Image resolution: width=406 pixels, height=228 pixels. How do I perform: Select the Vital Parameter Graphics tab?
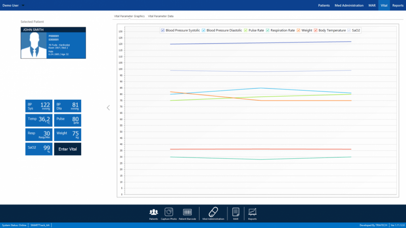129,16
